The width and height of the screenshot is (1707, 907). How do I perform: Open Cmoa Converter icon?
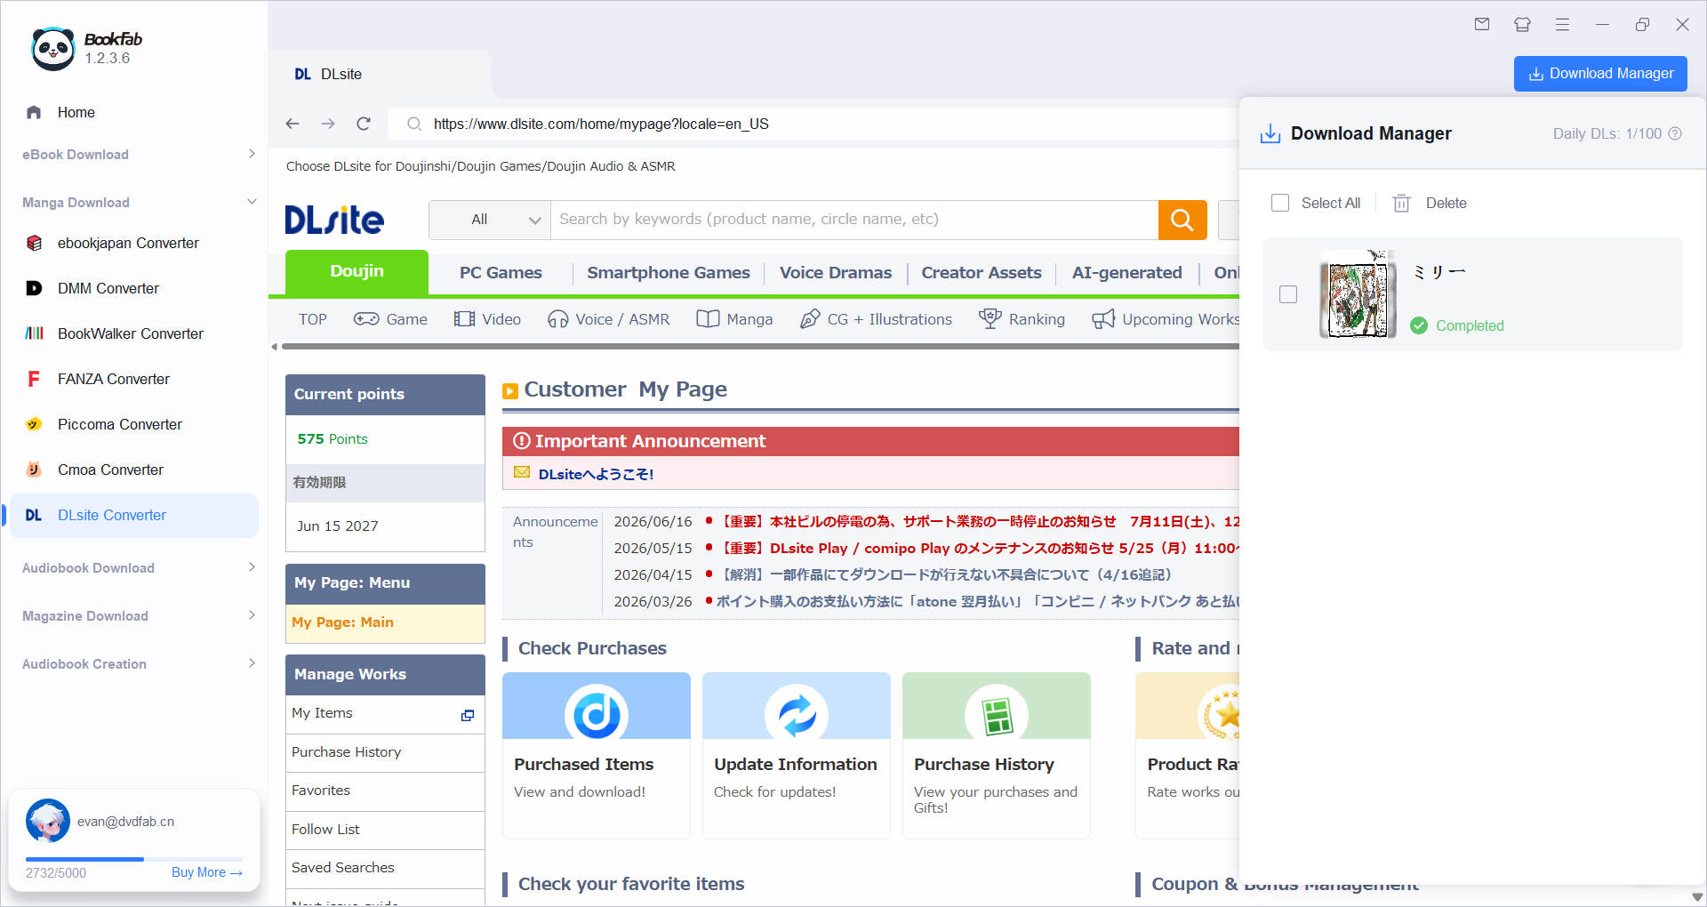point(34,470)
